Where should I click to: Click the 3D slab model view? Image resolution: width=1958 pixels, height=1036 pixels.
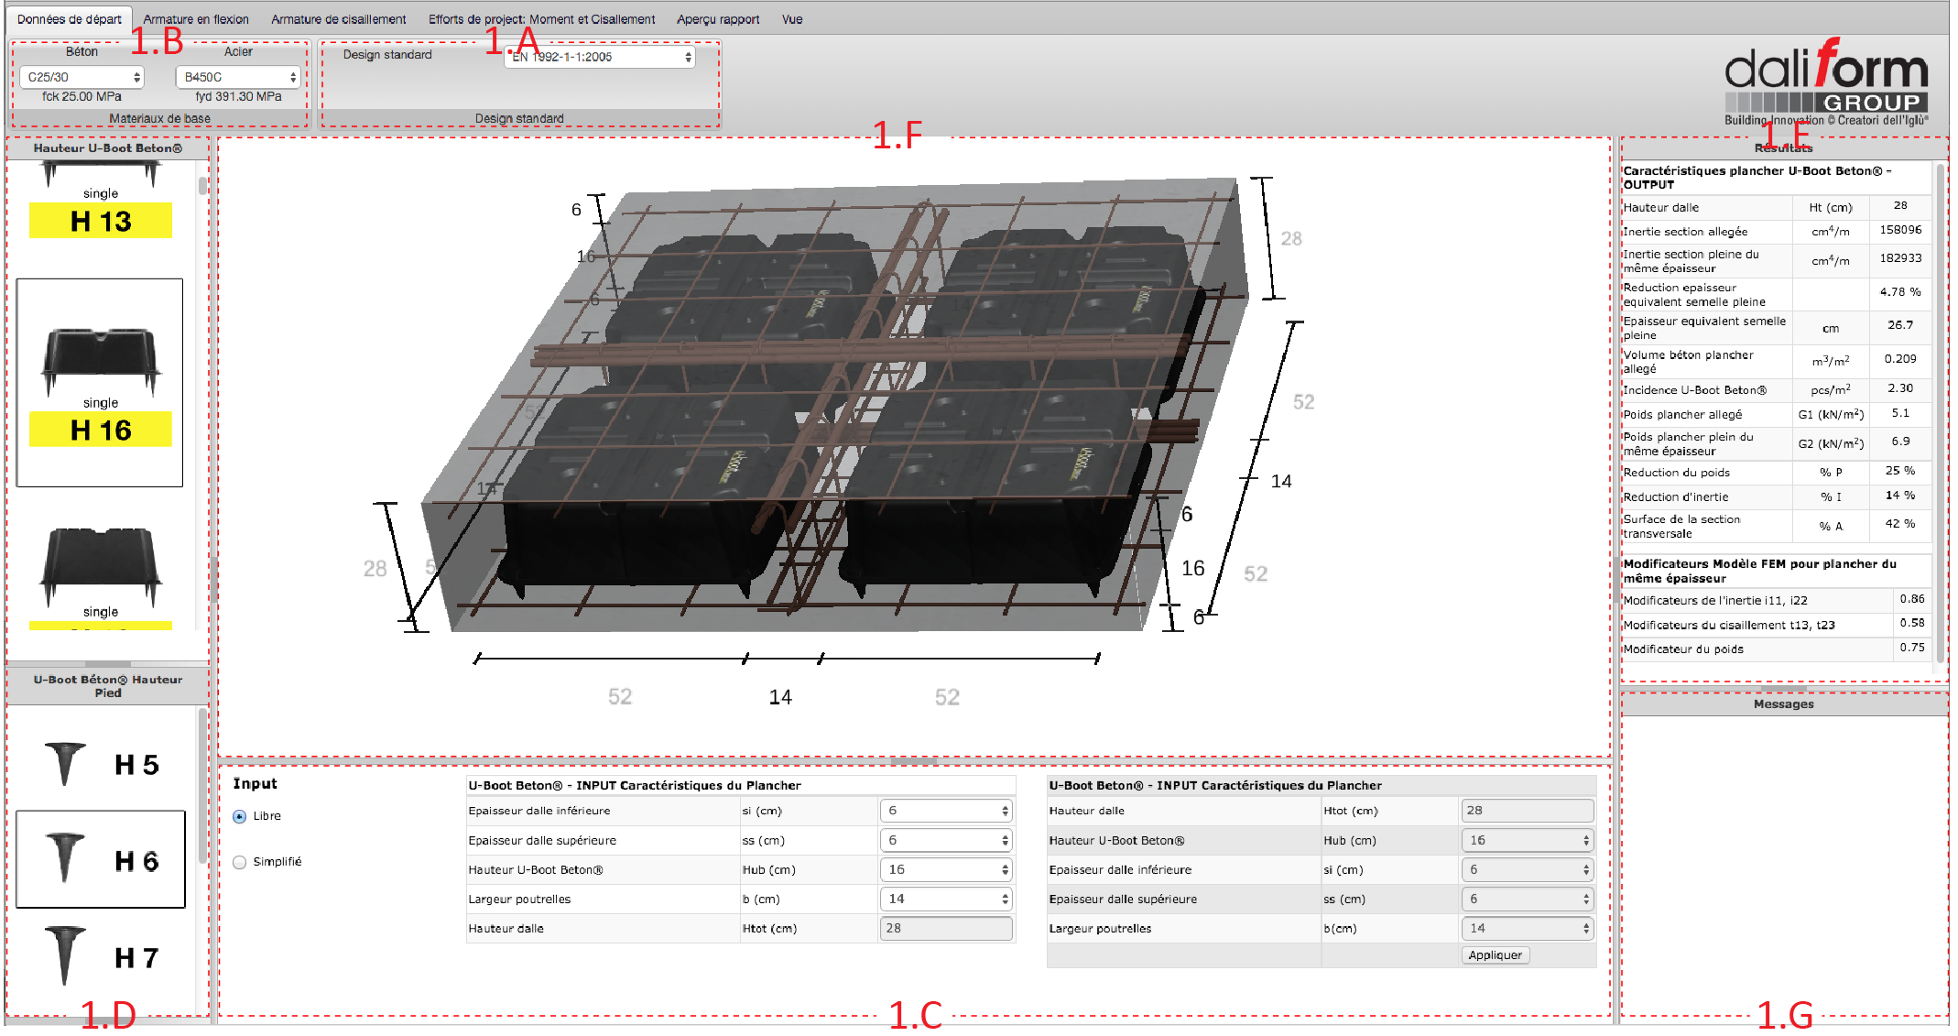[914, 447]
